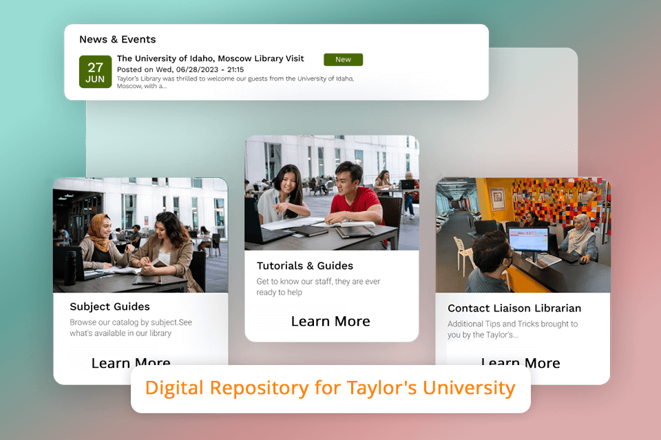Click the Additional Tips and Tricks description
Viewport: 661px width, 440px height.
512,329
